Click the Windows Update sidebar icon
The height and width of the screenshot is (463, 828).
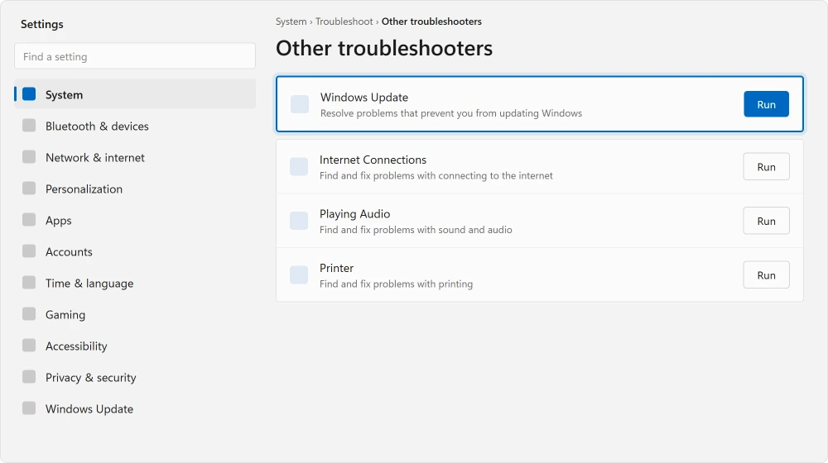pyautogui.click(x=29, y=408)
